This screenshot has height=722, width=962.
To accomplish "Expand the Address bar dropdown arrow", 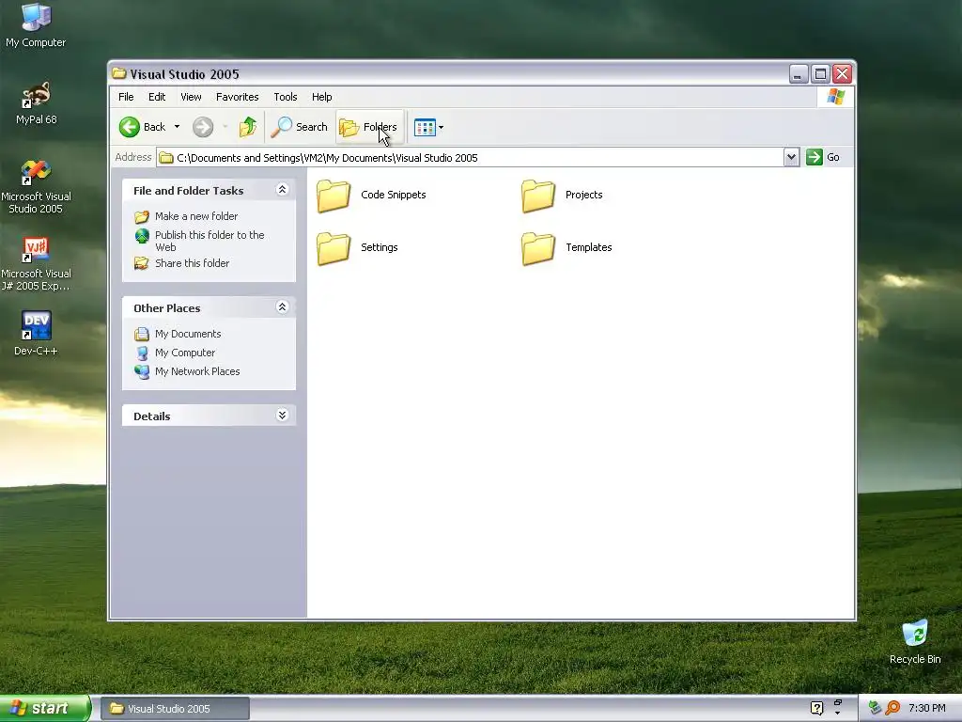I will (x=791, y=157).
